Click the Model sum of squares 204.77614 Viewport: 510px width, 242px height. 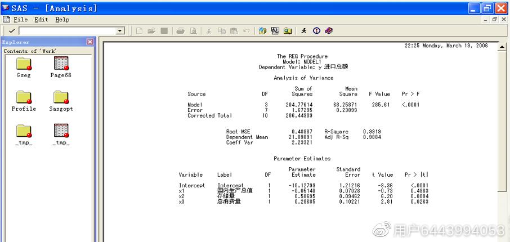(299, 105)
